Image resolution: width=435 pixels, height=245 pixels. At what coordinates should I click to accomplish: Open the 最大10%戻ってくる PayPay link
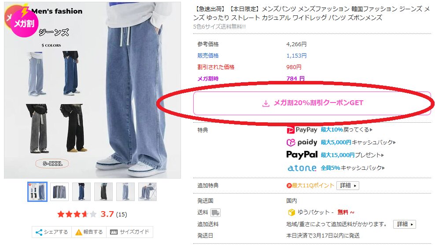(347, 130)
